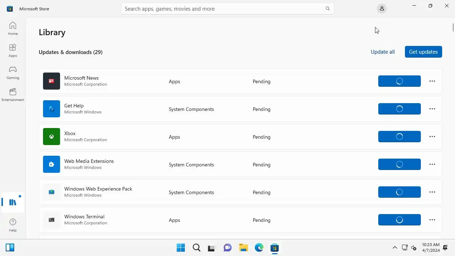
Task: Click the Updates & downloads (29) heading
Action: (x=71, y=52)
